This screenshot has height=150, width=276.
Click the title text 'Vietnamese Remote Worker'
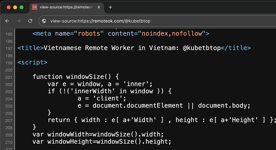89,48
